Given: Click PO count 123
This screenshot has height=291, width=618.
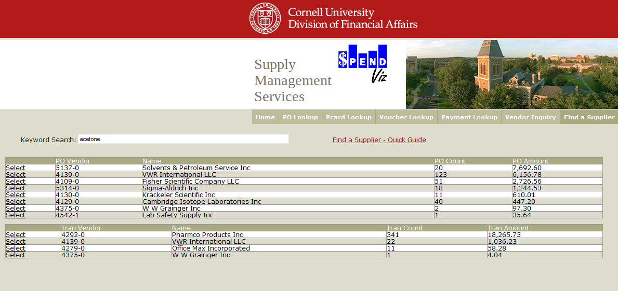Looking at the screenshot, I should pos(441,175).
